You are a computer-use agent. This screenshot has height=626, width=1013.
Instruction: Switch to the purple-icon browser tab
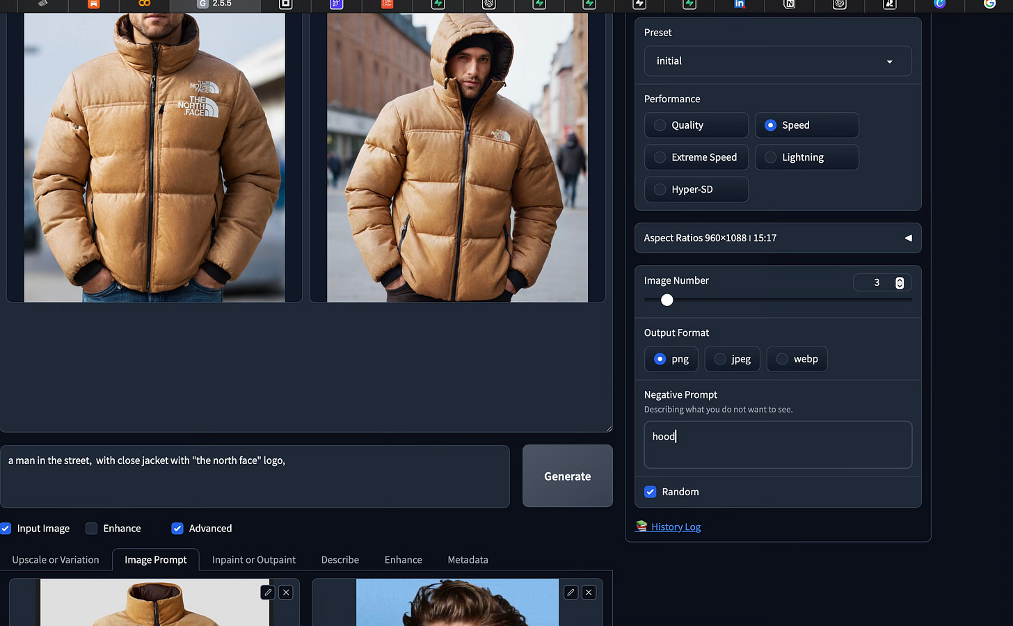tap(337, 4)
